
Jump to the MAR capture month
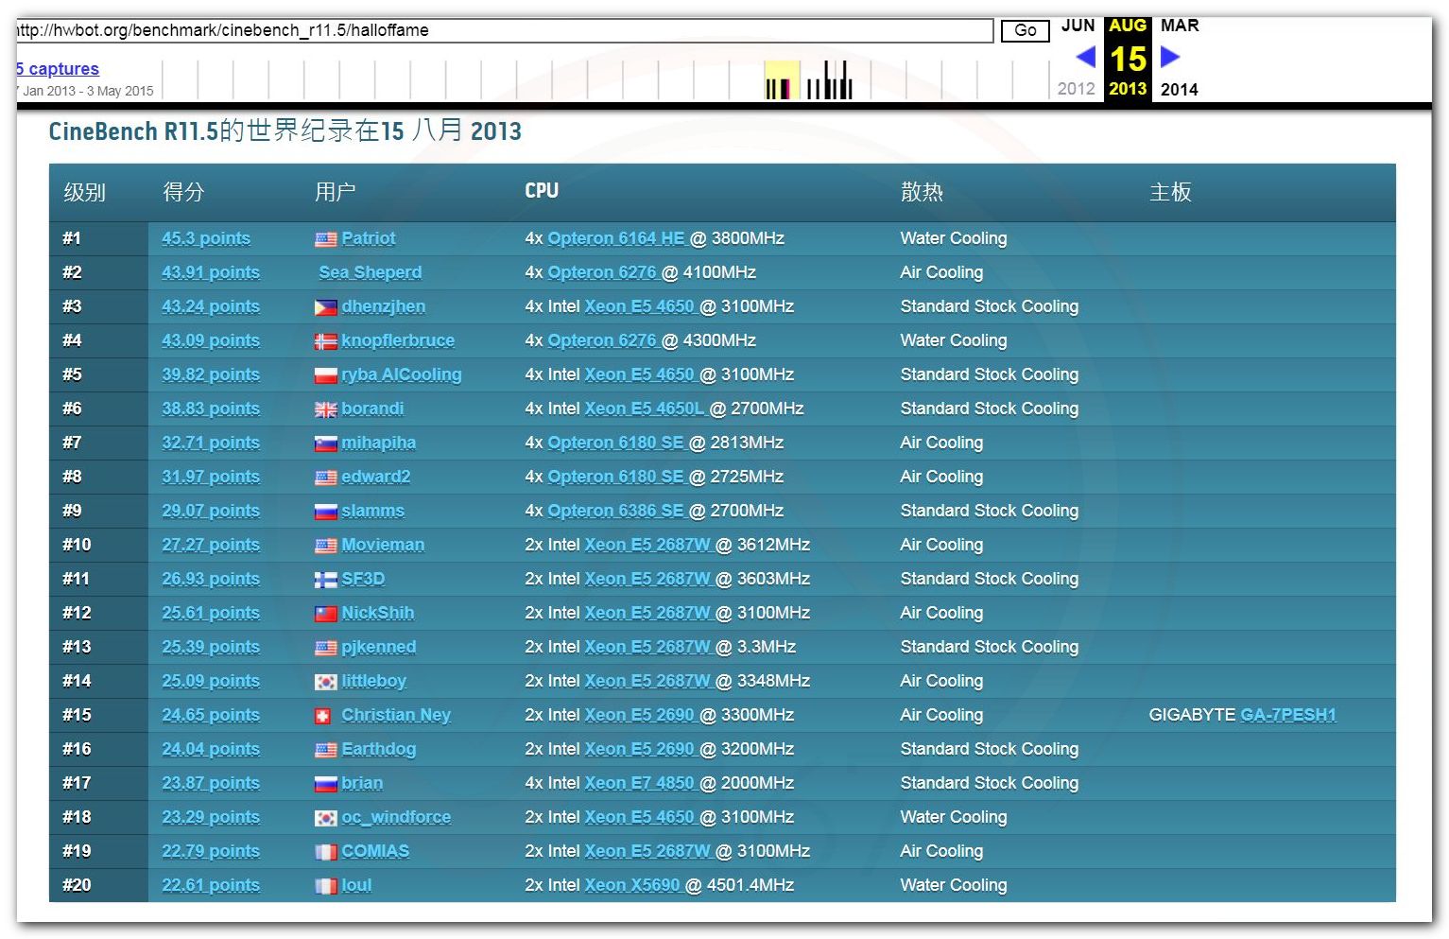point(1179,26)
